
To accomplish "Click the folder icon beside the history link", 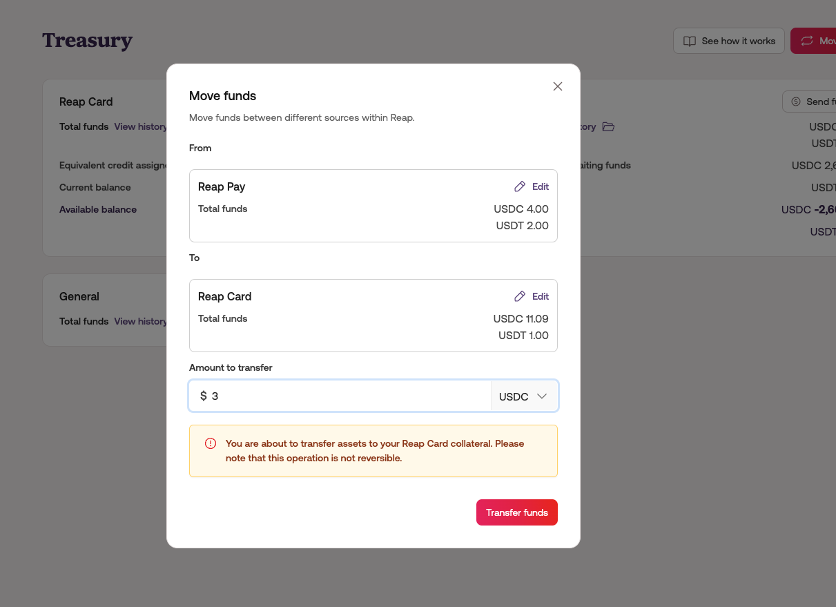I will pos(608,127).
